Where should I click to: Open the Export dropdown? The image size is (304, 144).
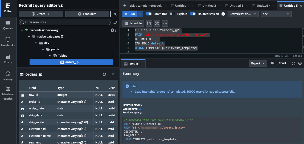tap(258, 63)
